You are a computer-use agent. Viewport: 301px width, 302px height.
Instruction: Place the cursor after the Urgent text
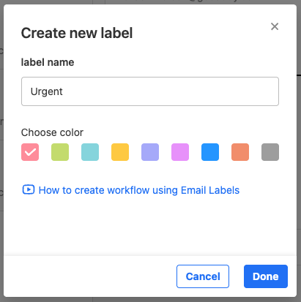(63, 91)
